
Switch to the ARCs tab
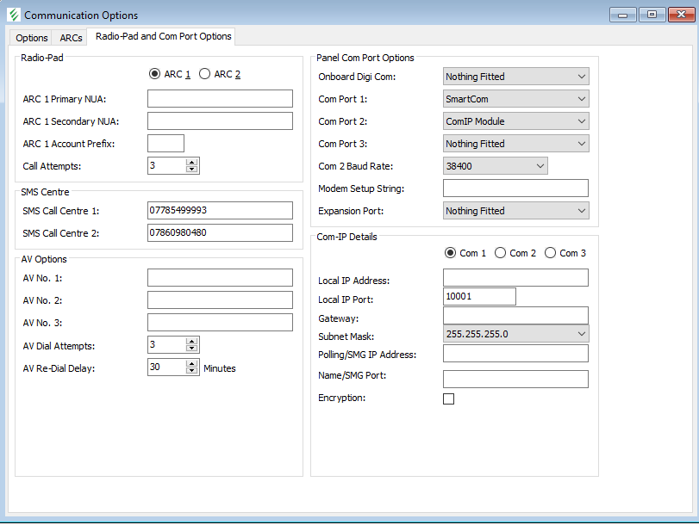pos(71,38)
